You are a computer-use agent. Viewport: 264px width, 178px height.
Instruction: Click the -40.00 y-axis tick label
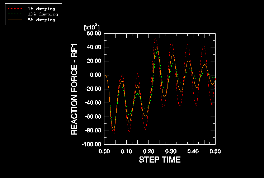click(x=93, y=103)
